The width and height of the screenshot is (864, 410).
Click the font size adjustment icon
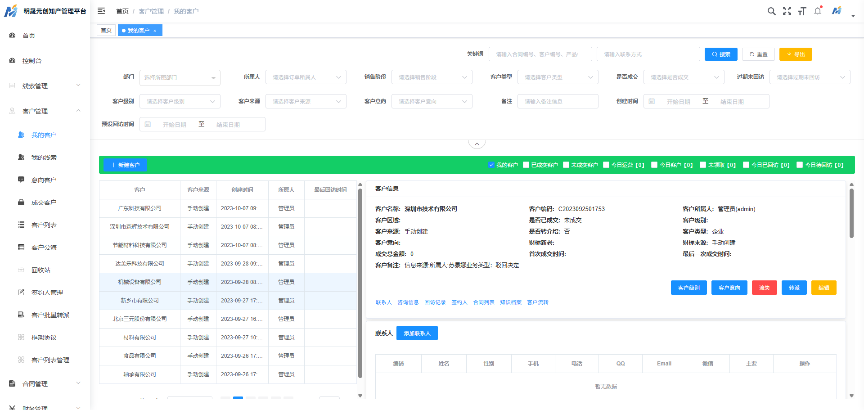tap(802, 11)
